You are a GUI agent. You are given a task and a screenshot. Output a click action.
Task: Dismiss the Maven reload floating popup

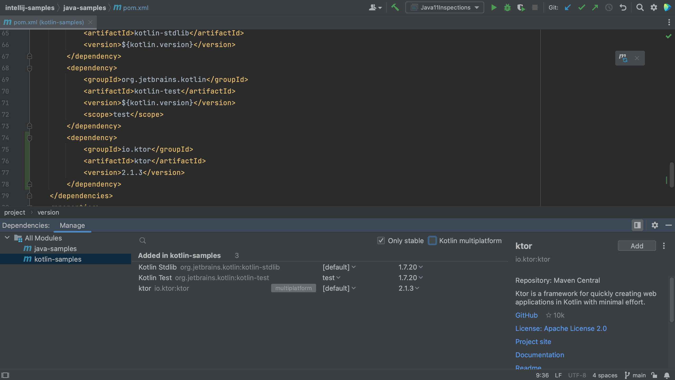point(637,58)
